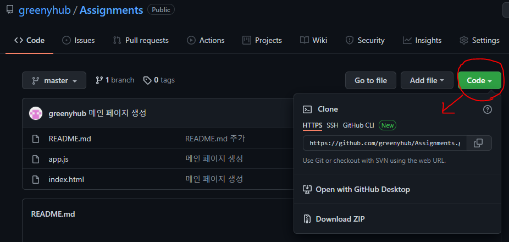
Task: Open the greenyhub owner link
Action: pos(45,10)
